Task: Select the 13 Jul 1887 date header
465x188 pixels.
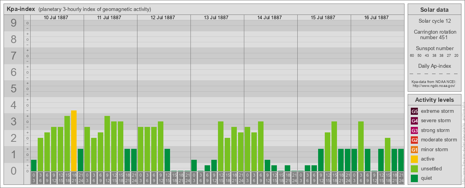Action: click(x=216, y=18)
